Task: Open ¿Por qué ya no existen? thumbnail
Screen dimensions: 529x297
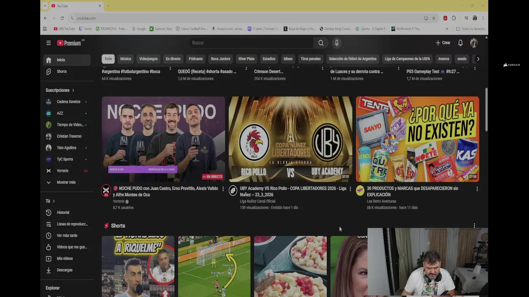Action: [417, 139]
